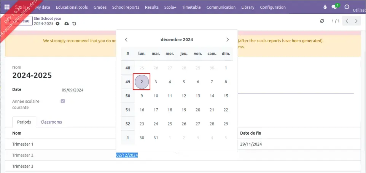Viewport: 366px width, 173px height.
Task: Go to previous month in calendar
Action: (x=126, y=40)
